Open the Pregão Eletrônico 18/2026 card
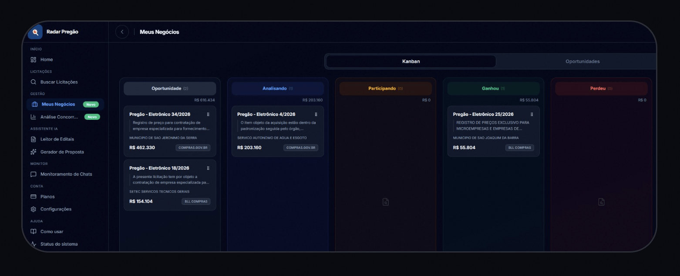 (x=170, y=185)
